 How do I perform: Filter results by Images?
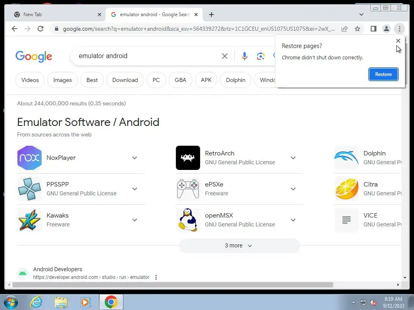(x=63, y=80)
